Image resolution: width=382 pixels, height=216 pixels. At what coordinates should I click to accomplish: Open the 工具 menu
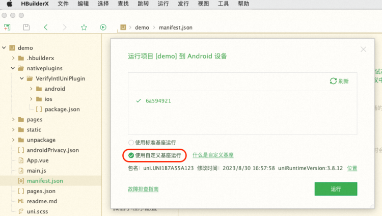click(223, 4)
